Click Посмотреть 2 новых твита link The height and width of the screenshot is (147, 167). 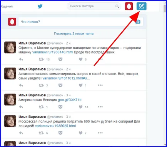pos(73,34)
